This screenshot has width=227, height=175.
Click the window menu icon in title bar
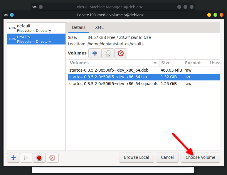[x=12, y=15]
